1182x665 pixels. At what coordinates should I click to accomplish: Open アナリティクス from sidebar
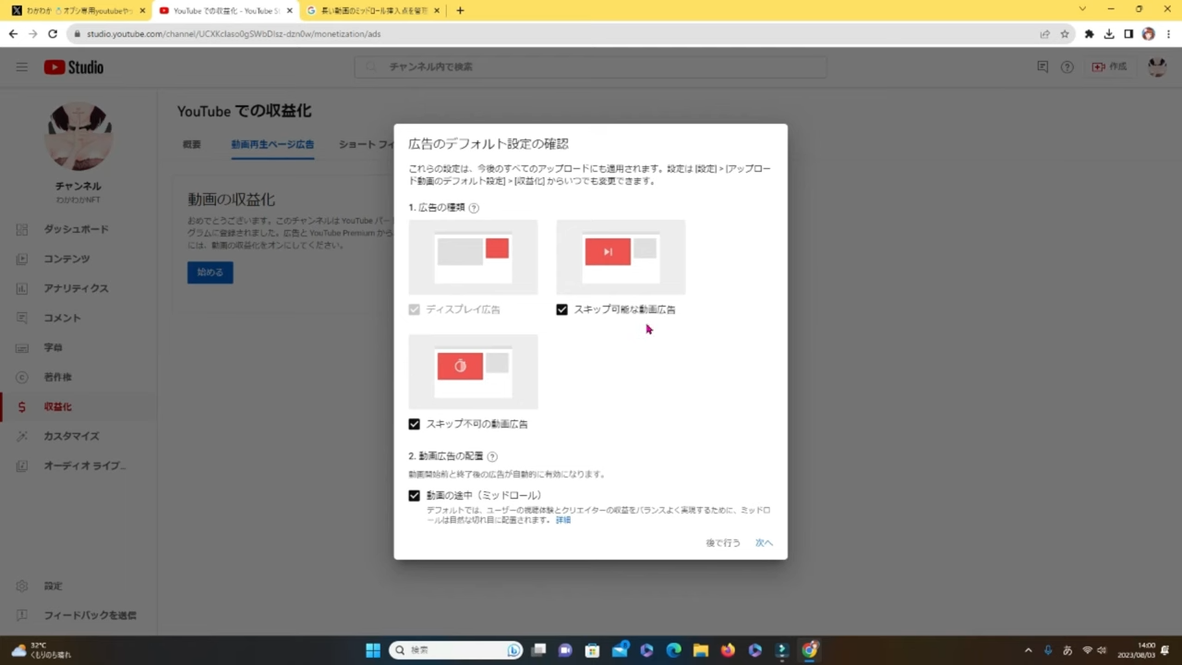pyautogui.click(x=76, y=288)
